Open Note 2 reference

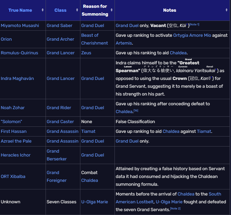(x=175, y=209)
